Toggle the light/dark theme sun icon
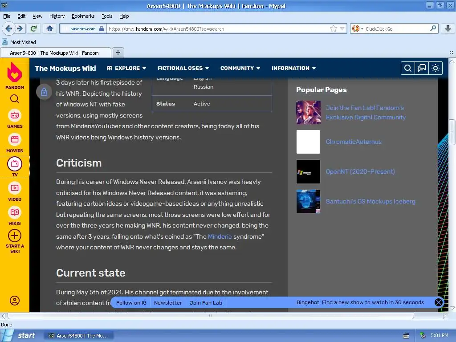Image resolution: width=456 pixels, height=342 pixels. (x=436, y=68)
